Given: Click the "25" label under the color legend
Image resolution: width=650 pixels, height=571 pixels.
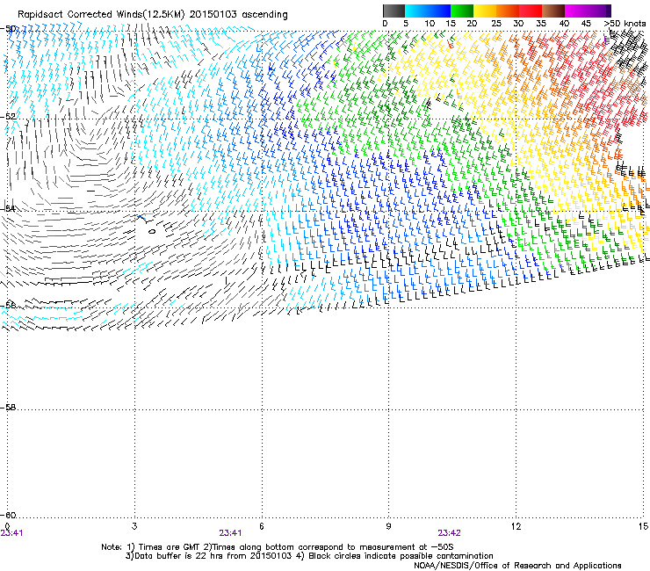Looking at the screenshot, I should (496, 24).
